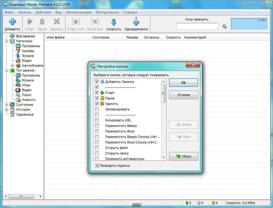Click the button list scroll-up arrow
The height and width of the screenshot is (208, 273).
coord(164,82)
